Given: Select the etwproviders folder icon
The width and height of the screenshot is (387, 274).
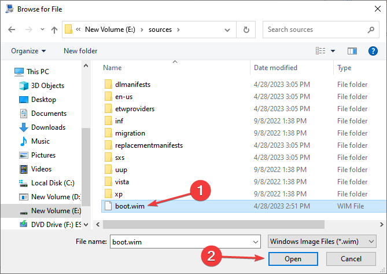Looking at the screenshot, I should click(108, 109).
